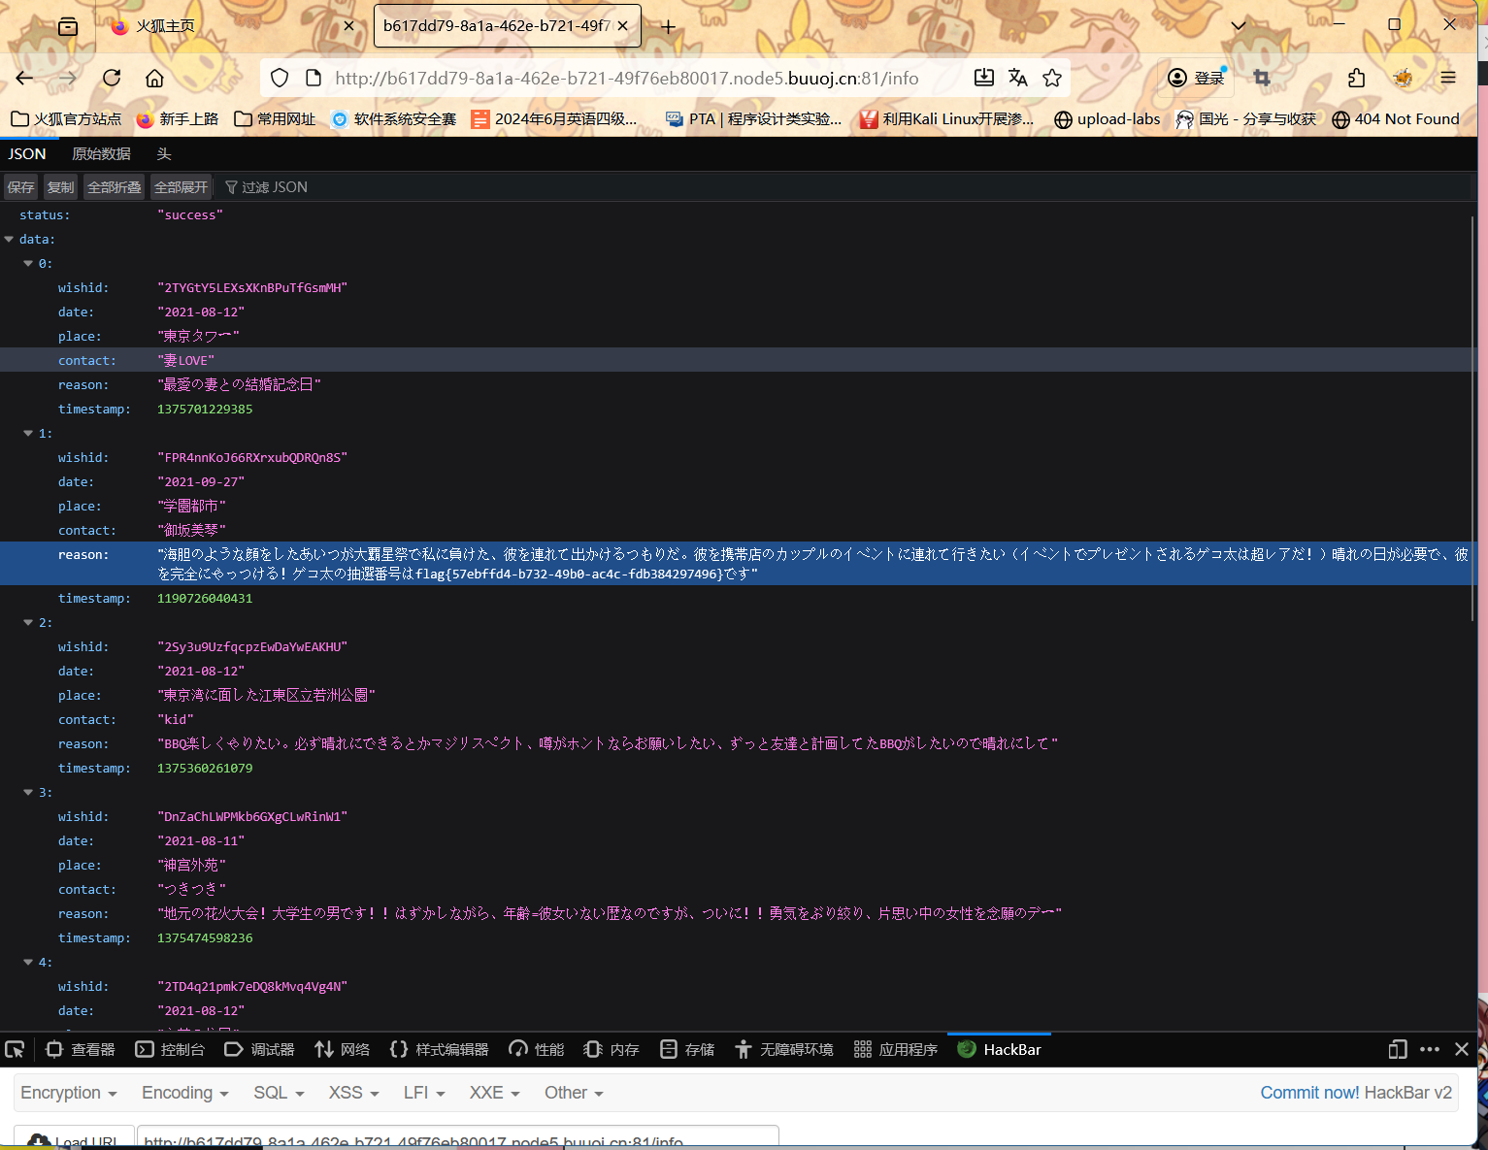Open the screenshot crop tool
Image resolution: width=1488 pixels, height=1150 pixels.
1262,79
